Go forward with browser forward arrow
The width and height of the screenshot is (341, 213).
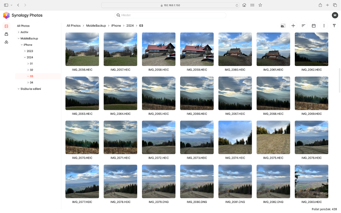click(25, 5)
